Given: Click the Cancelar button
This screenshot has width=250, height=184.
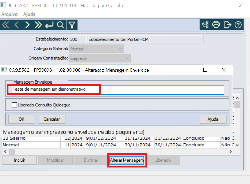Looking at the screenshot, I should click(x=52, y=119).
